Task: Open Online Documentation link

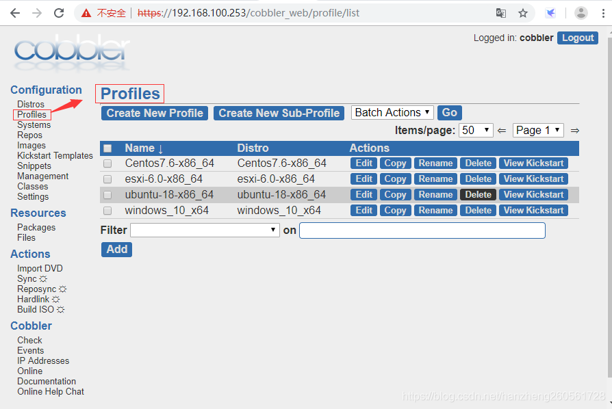Action: [47, 376]
